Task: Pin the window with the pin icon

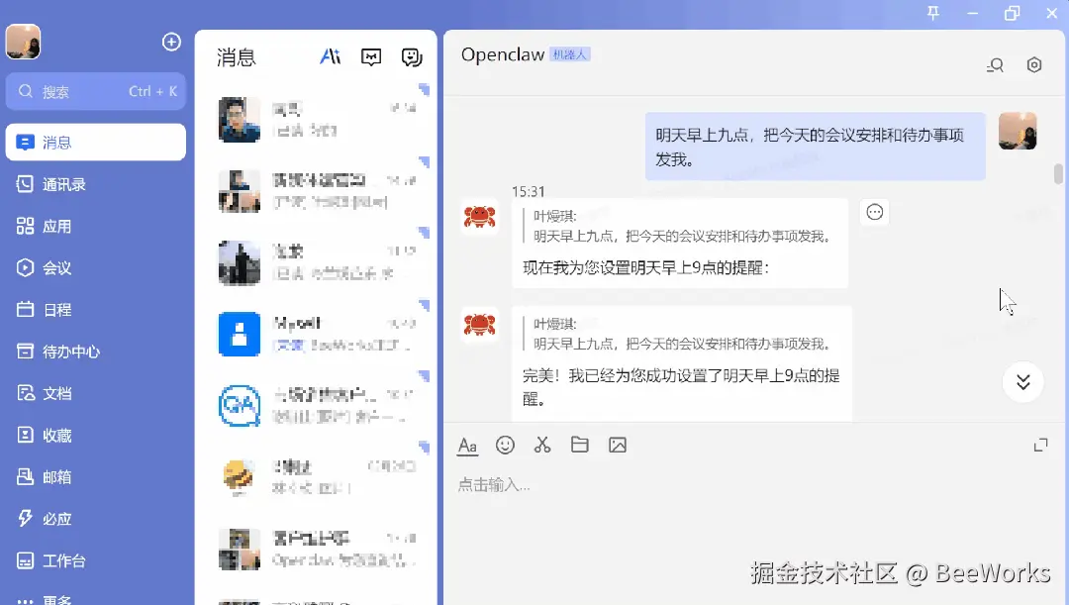Action: 931,14
